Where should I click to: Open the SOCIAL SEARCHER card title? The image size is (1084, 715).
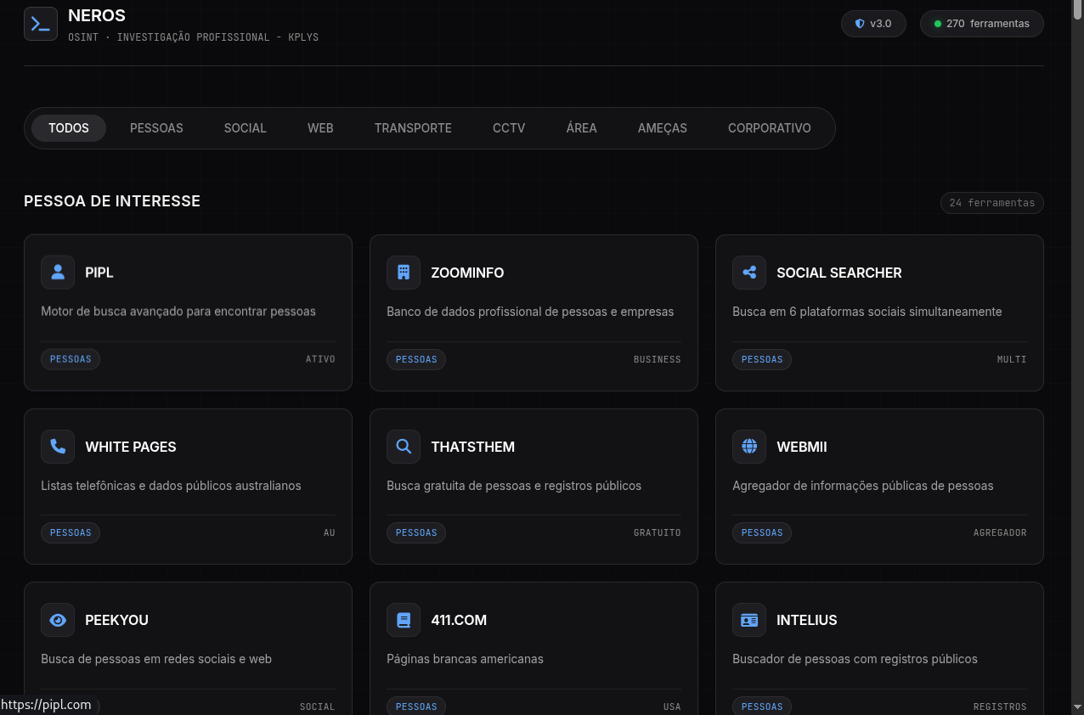839,273
